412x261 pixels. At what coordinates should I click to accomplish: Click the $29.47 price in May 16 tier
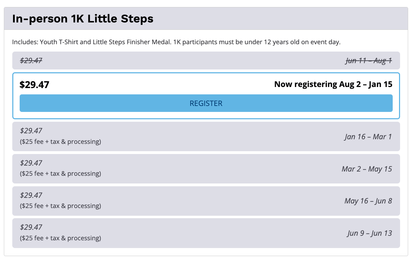31,195
